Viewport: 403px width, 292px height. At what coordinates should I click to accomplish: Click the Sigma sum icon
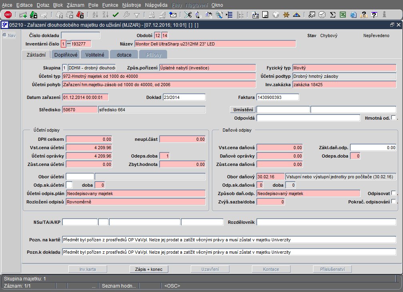[x=332, y=15]
